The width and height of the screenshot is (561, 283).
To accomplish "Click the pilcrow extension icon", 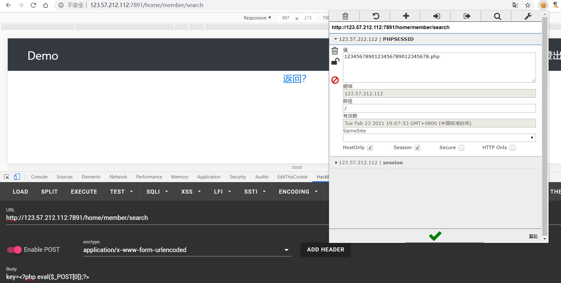I will (x=555, y=5).
